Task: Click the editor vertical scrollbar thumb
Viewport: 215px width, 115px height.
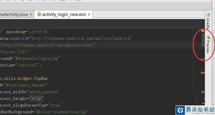Action: click(203, 39)
